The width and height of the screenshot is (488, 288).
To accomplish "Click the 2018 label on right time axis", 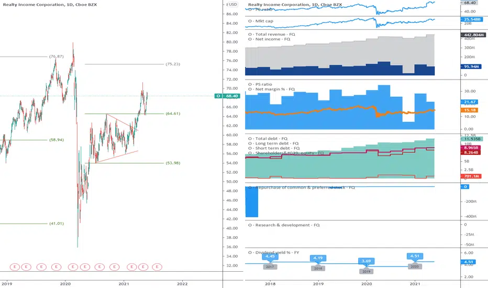I will point(270,284).
